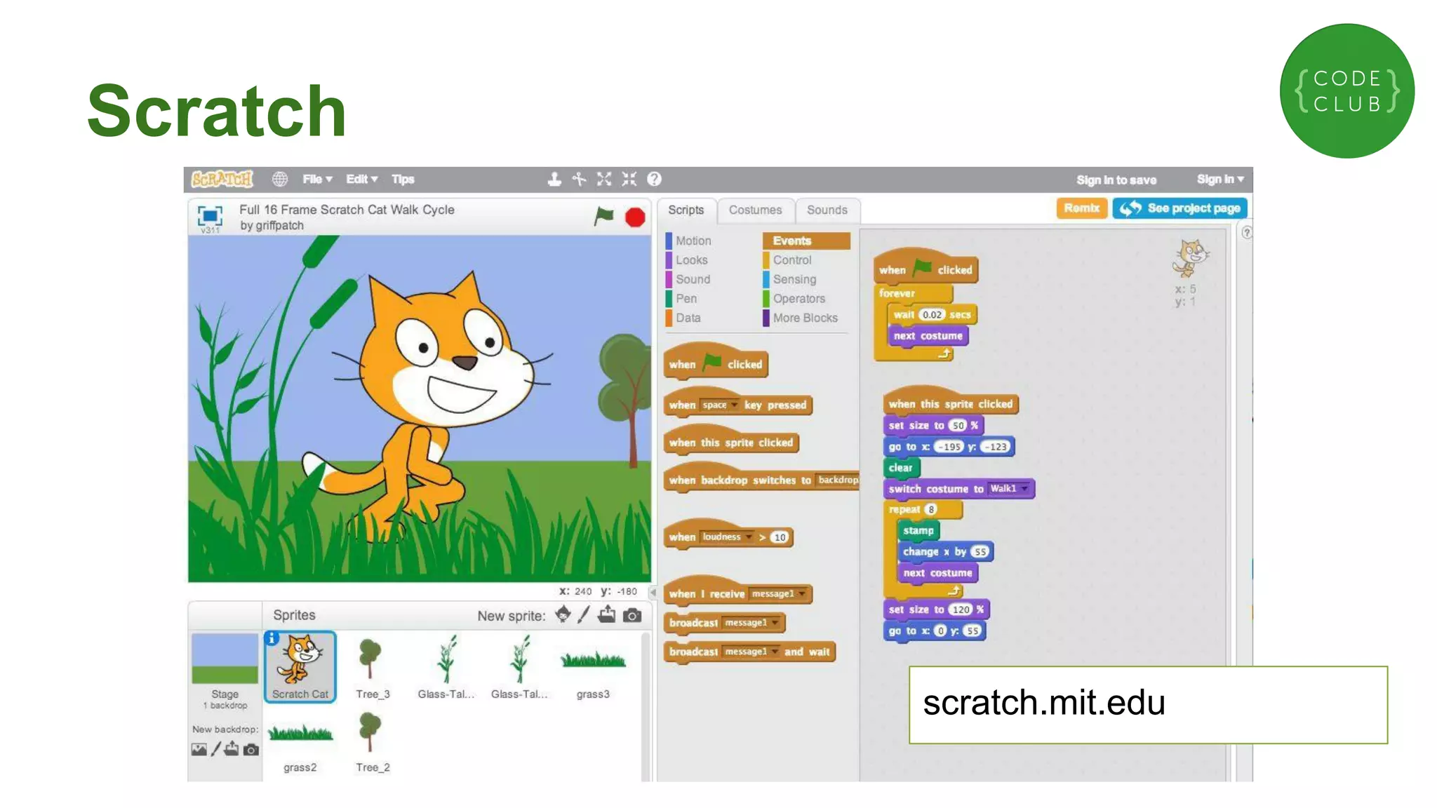Select the Scratch Cat sprite thumbnail

300,666
